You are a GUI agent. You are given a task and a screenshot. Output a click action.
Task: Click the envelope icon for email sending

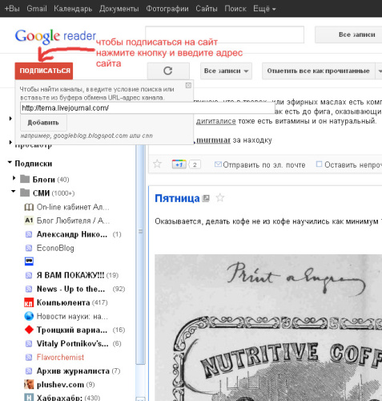pos(218,164)
